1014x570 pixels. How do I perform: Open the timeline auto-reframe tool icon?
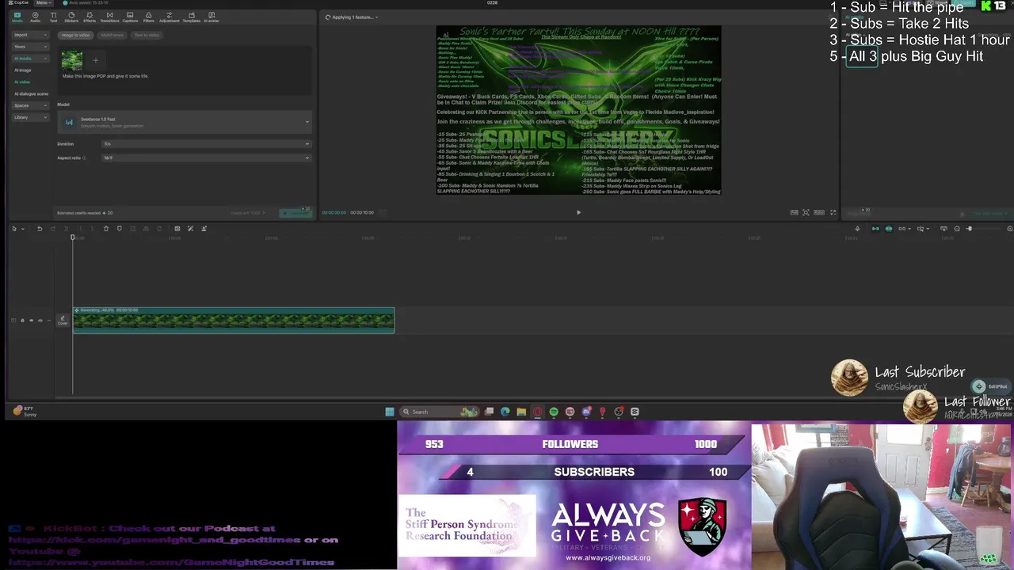point(177,229)
